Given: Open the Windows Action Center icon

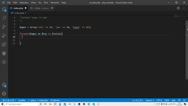Looking at the screenshot, I should click(x=185, y=104).
